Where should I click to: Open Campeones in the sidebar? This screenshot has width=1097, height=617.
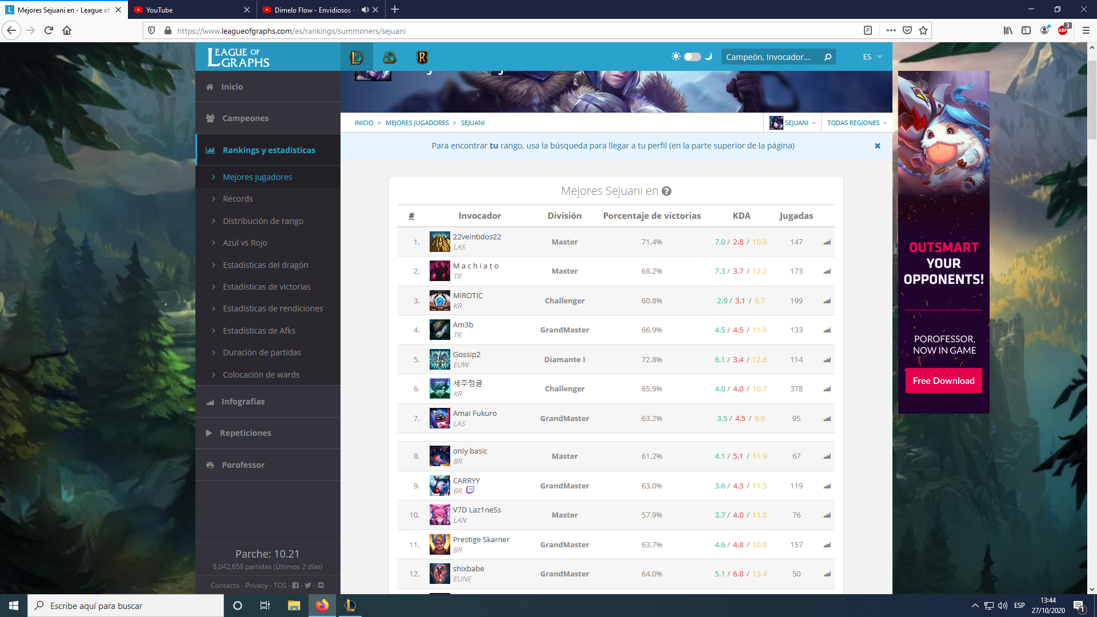click(245, 118)
